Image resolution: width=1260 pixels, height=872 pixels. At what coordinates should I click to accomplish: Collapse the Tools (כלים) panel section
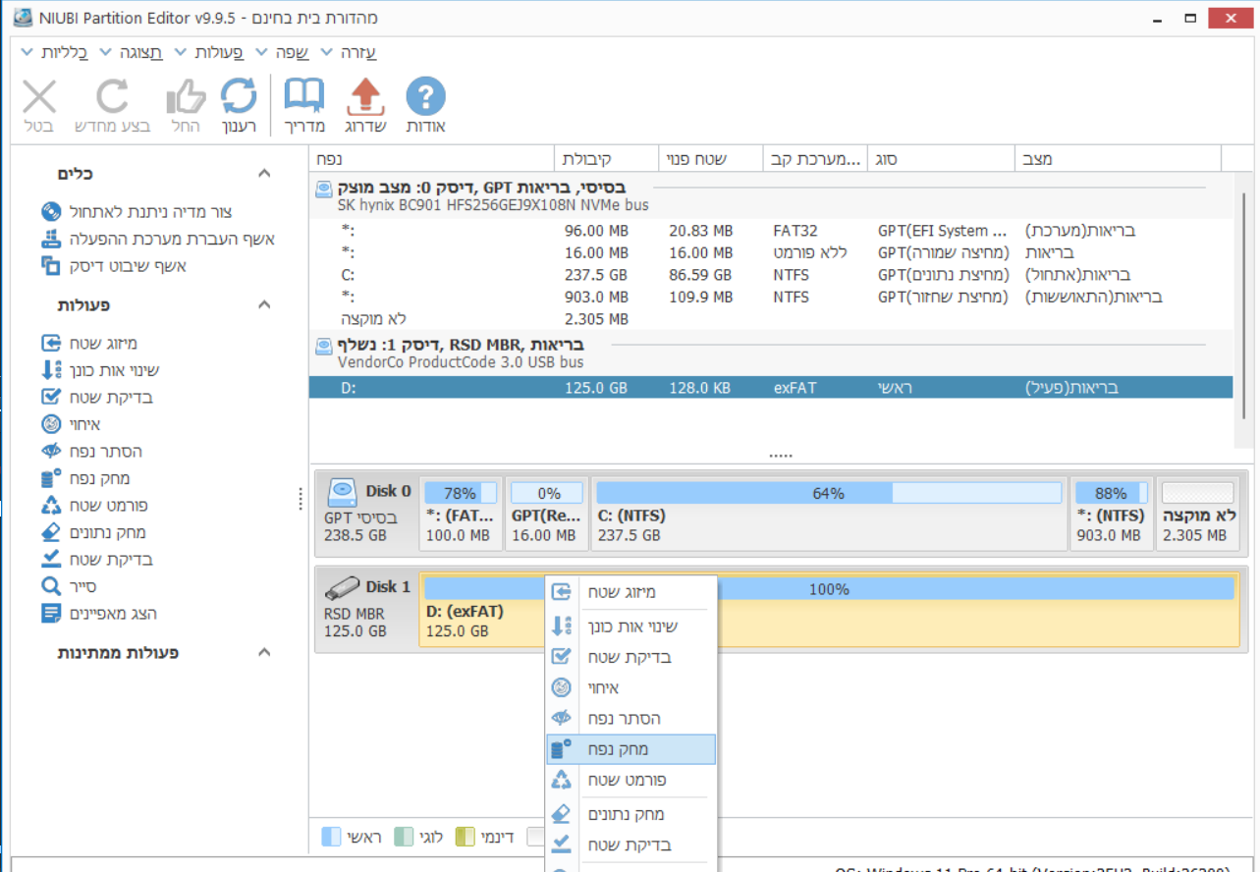click(263, 174)
